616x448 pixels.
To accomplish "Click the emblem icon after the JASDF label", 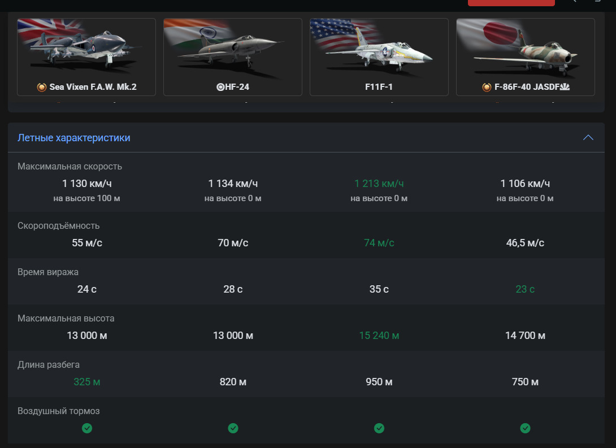I will click(565, 88).
